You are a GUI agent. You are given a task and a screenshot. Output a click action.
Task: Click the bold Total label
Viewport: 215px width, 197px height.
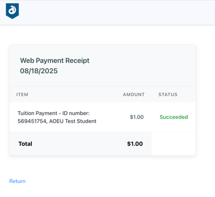(x=25, y=144)
